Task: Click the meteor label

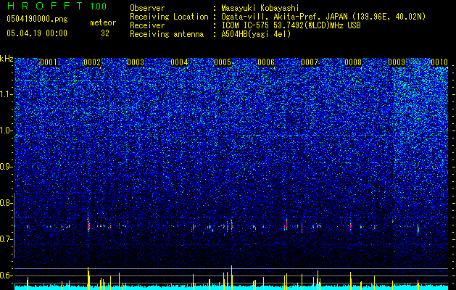Action: (x=103, y=22)
